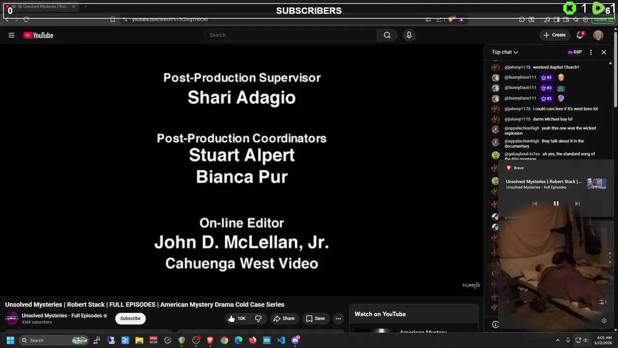The height and width of the screenshot is (348, 618).
Task: Open Brave Leo AI sparkle icon
Action: pyautogui.click(x=576, y=19)
